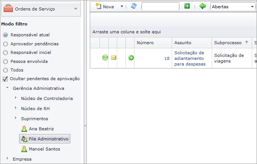Collapse the Ordens de Serviço panel chevron
The height and width of the screenshot is (164, 257).
(76, 9)
